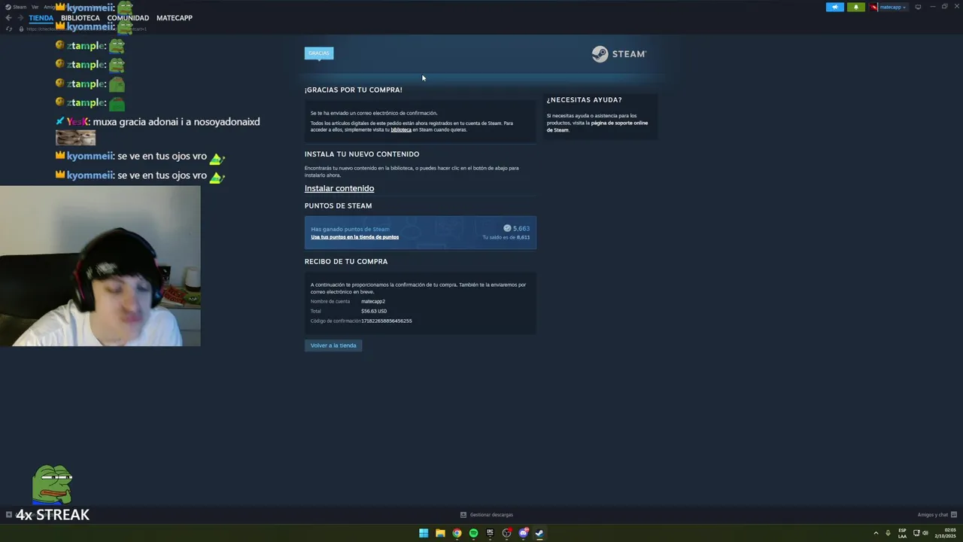Screen dimensions: 963x542
Task: Click the YesK chat message
Action: click(158, 122)
